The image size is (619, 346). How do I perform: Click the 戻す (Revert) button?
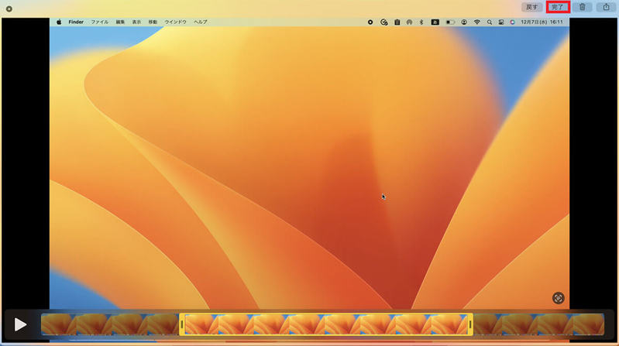(531, 7)
